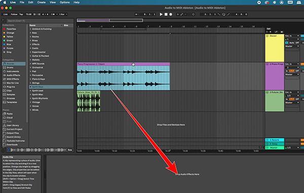Image resolution: width=304 pixels, height=193 pixels.
Task: Select the A Reverb return track
Action: click(x=275, y=140)
